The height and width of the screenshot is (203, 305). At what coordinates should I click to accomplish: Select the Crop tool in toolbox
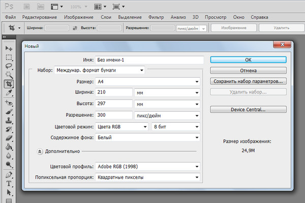pyautogui.click(x=9, y=84)
